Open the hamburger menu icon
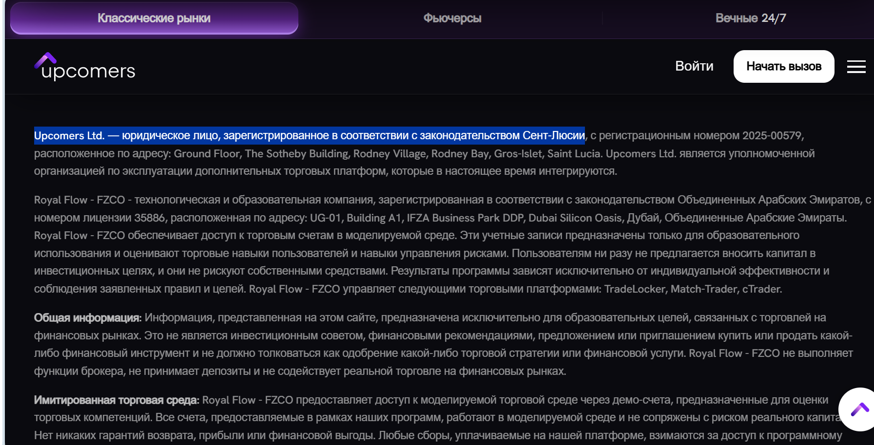 (856, 67)
